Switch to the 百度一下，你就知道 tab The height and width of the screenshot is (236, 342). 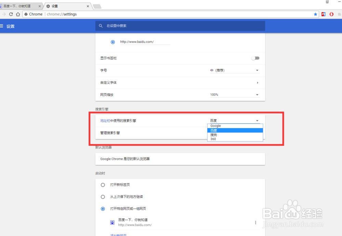coord(20,6)
